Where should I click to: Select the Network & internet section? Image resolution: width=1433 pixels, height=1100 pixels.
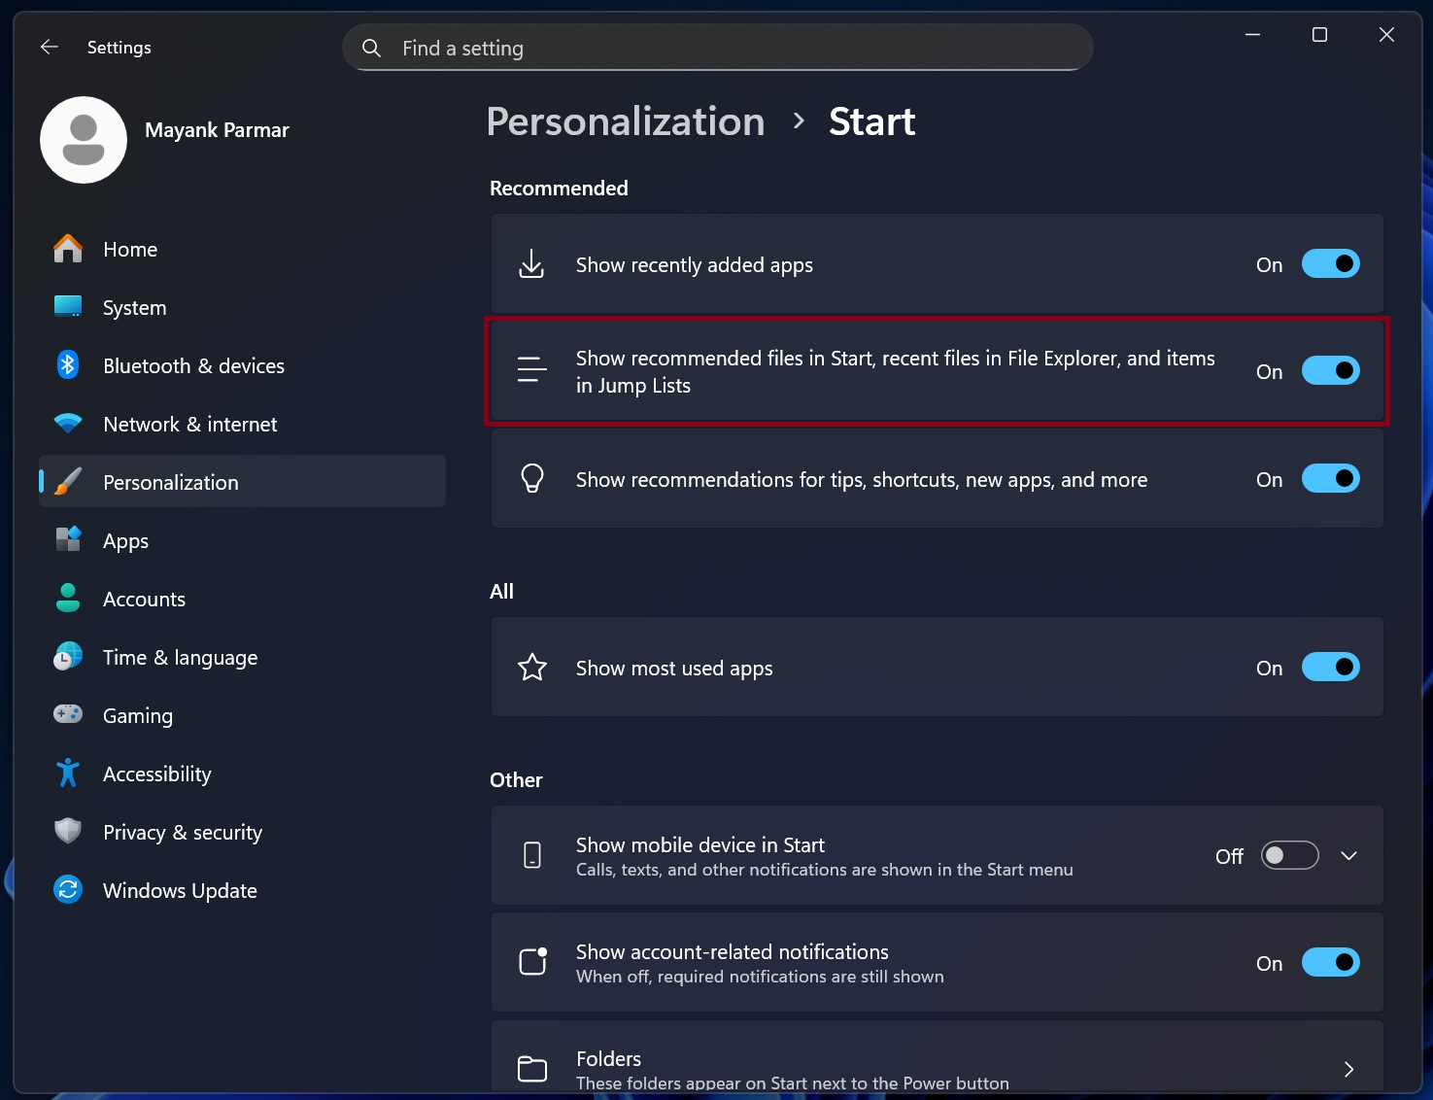pyautogui.click(x=189, y=424)
